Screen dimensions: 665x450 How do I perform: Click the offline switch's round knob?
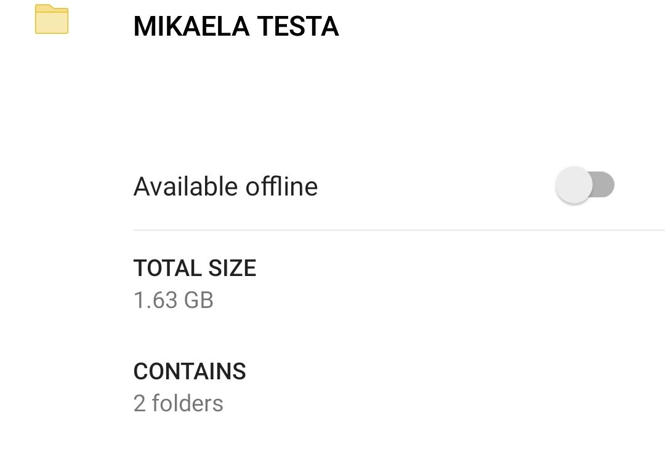tap(574, 185)
